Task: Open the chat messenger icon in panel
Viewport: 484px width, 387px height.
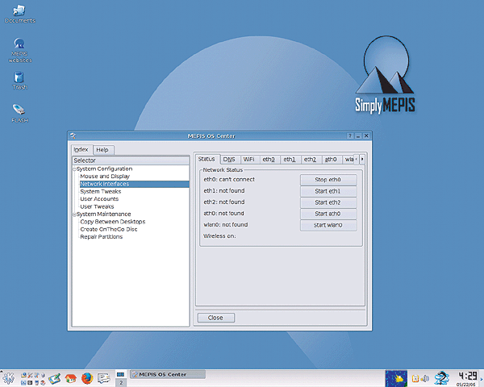Action: pos(104,378)
